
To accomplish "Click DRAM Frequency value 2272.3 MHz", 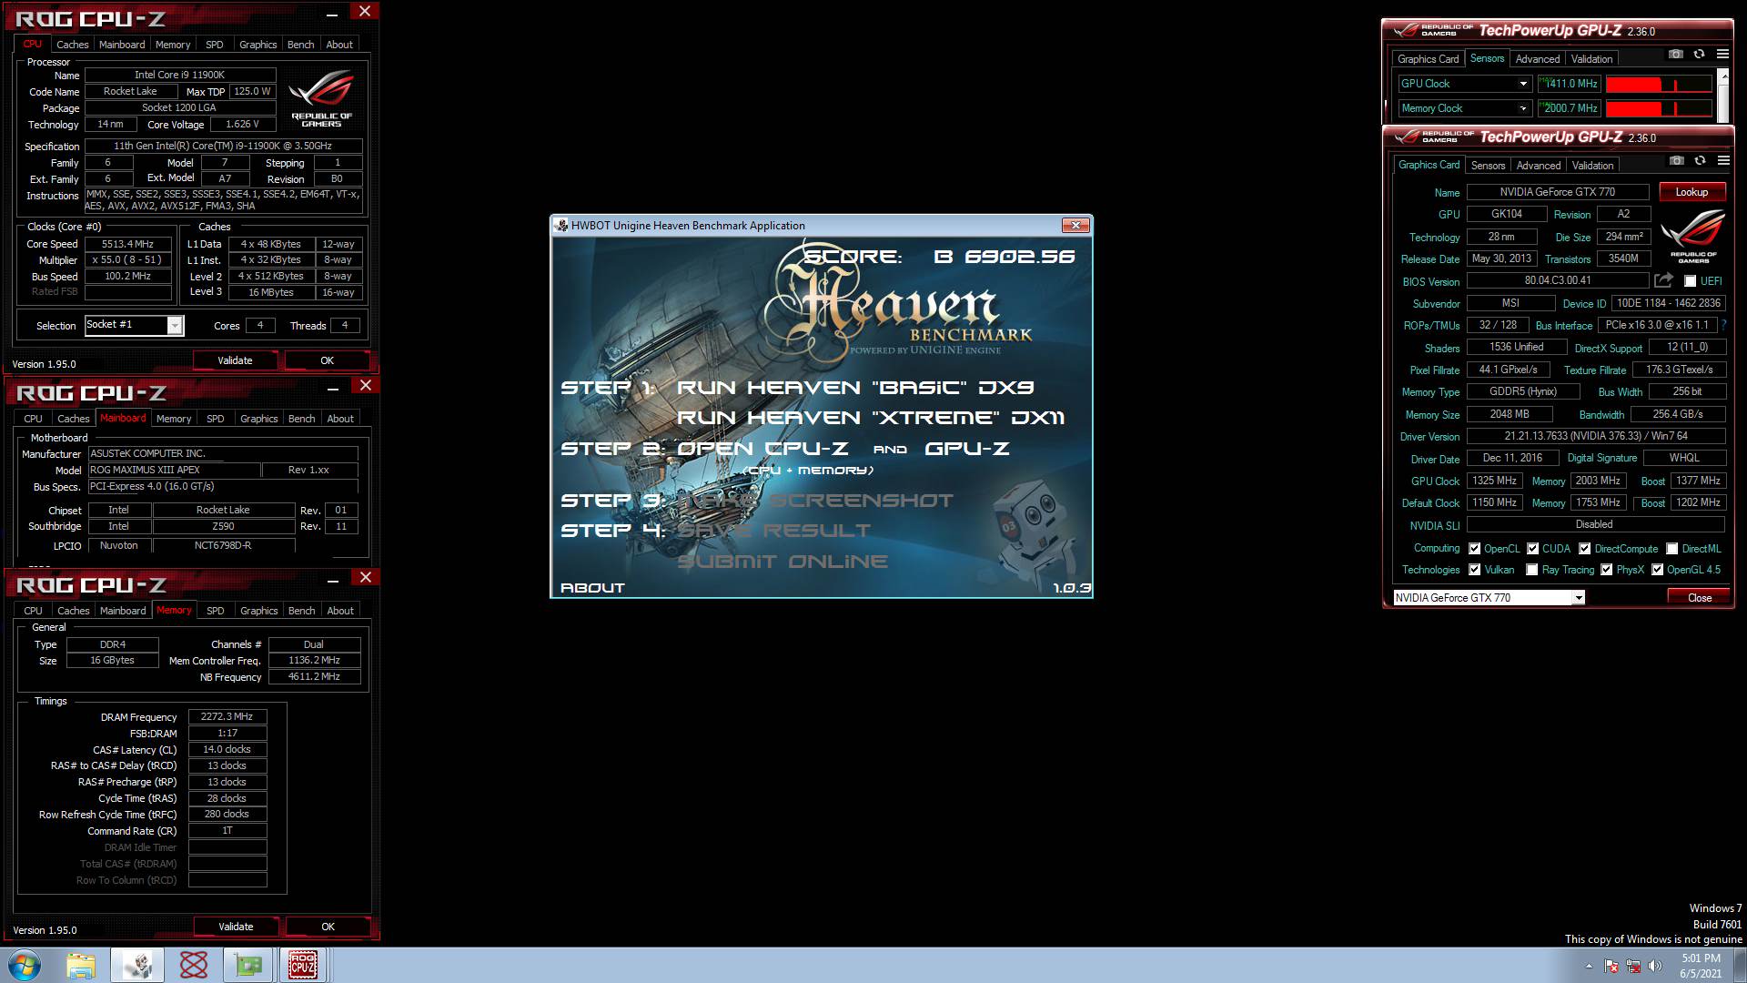I will [x=227, y=717].
